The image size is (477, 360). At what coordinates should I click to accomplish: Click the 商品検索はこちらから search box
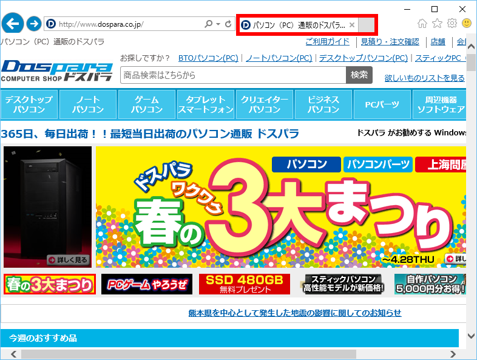(233, 75)
